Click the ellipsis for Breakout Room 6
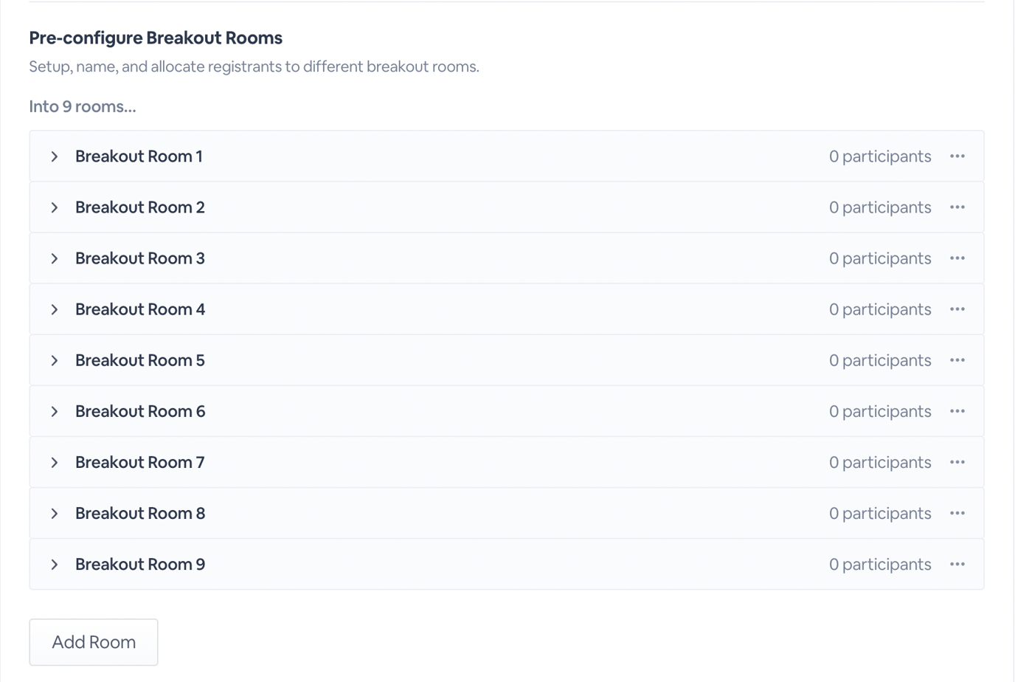This screenshot has height=682, width=1015. [957, 411]
